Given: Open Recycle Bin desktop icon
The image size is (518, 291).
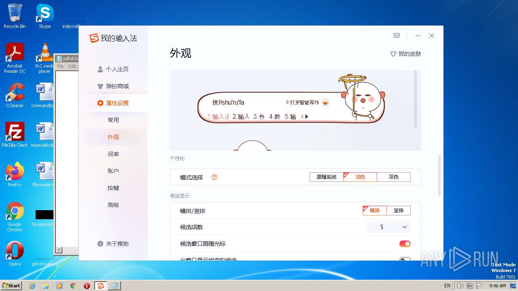Looking at the screenshot, I should click(15, 16).
